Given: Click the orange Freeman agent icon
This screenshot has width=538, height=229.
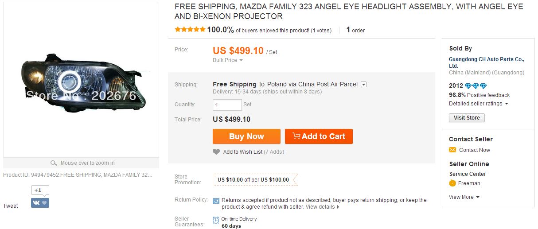Looking at the screenshot, I should [452, 183].
